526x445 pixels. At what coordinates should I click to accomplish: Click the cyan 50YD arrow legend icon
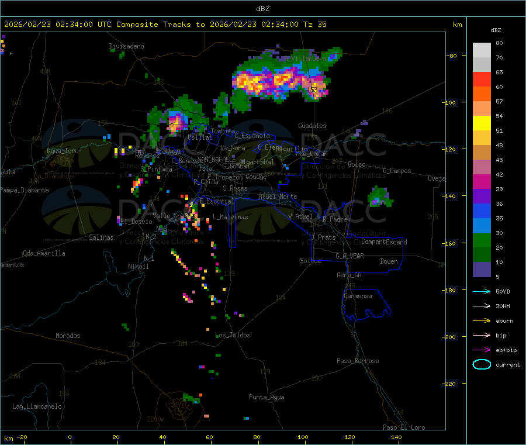point(482,291)
